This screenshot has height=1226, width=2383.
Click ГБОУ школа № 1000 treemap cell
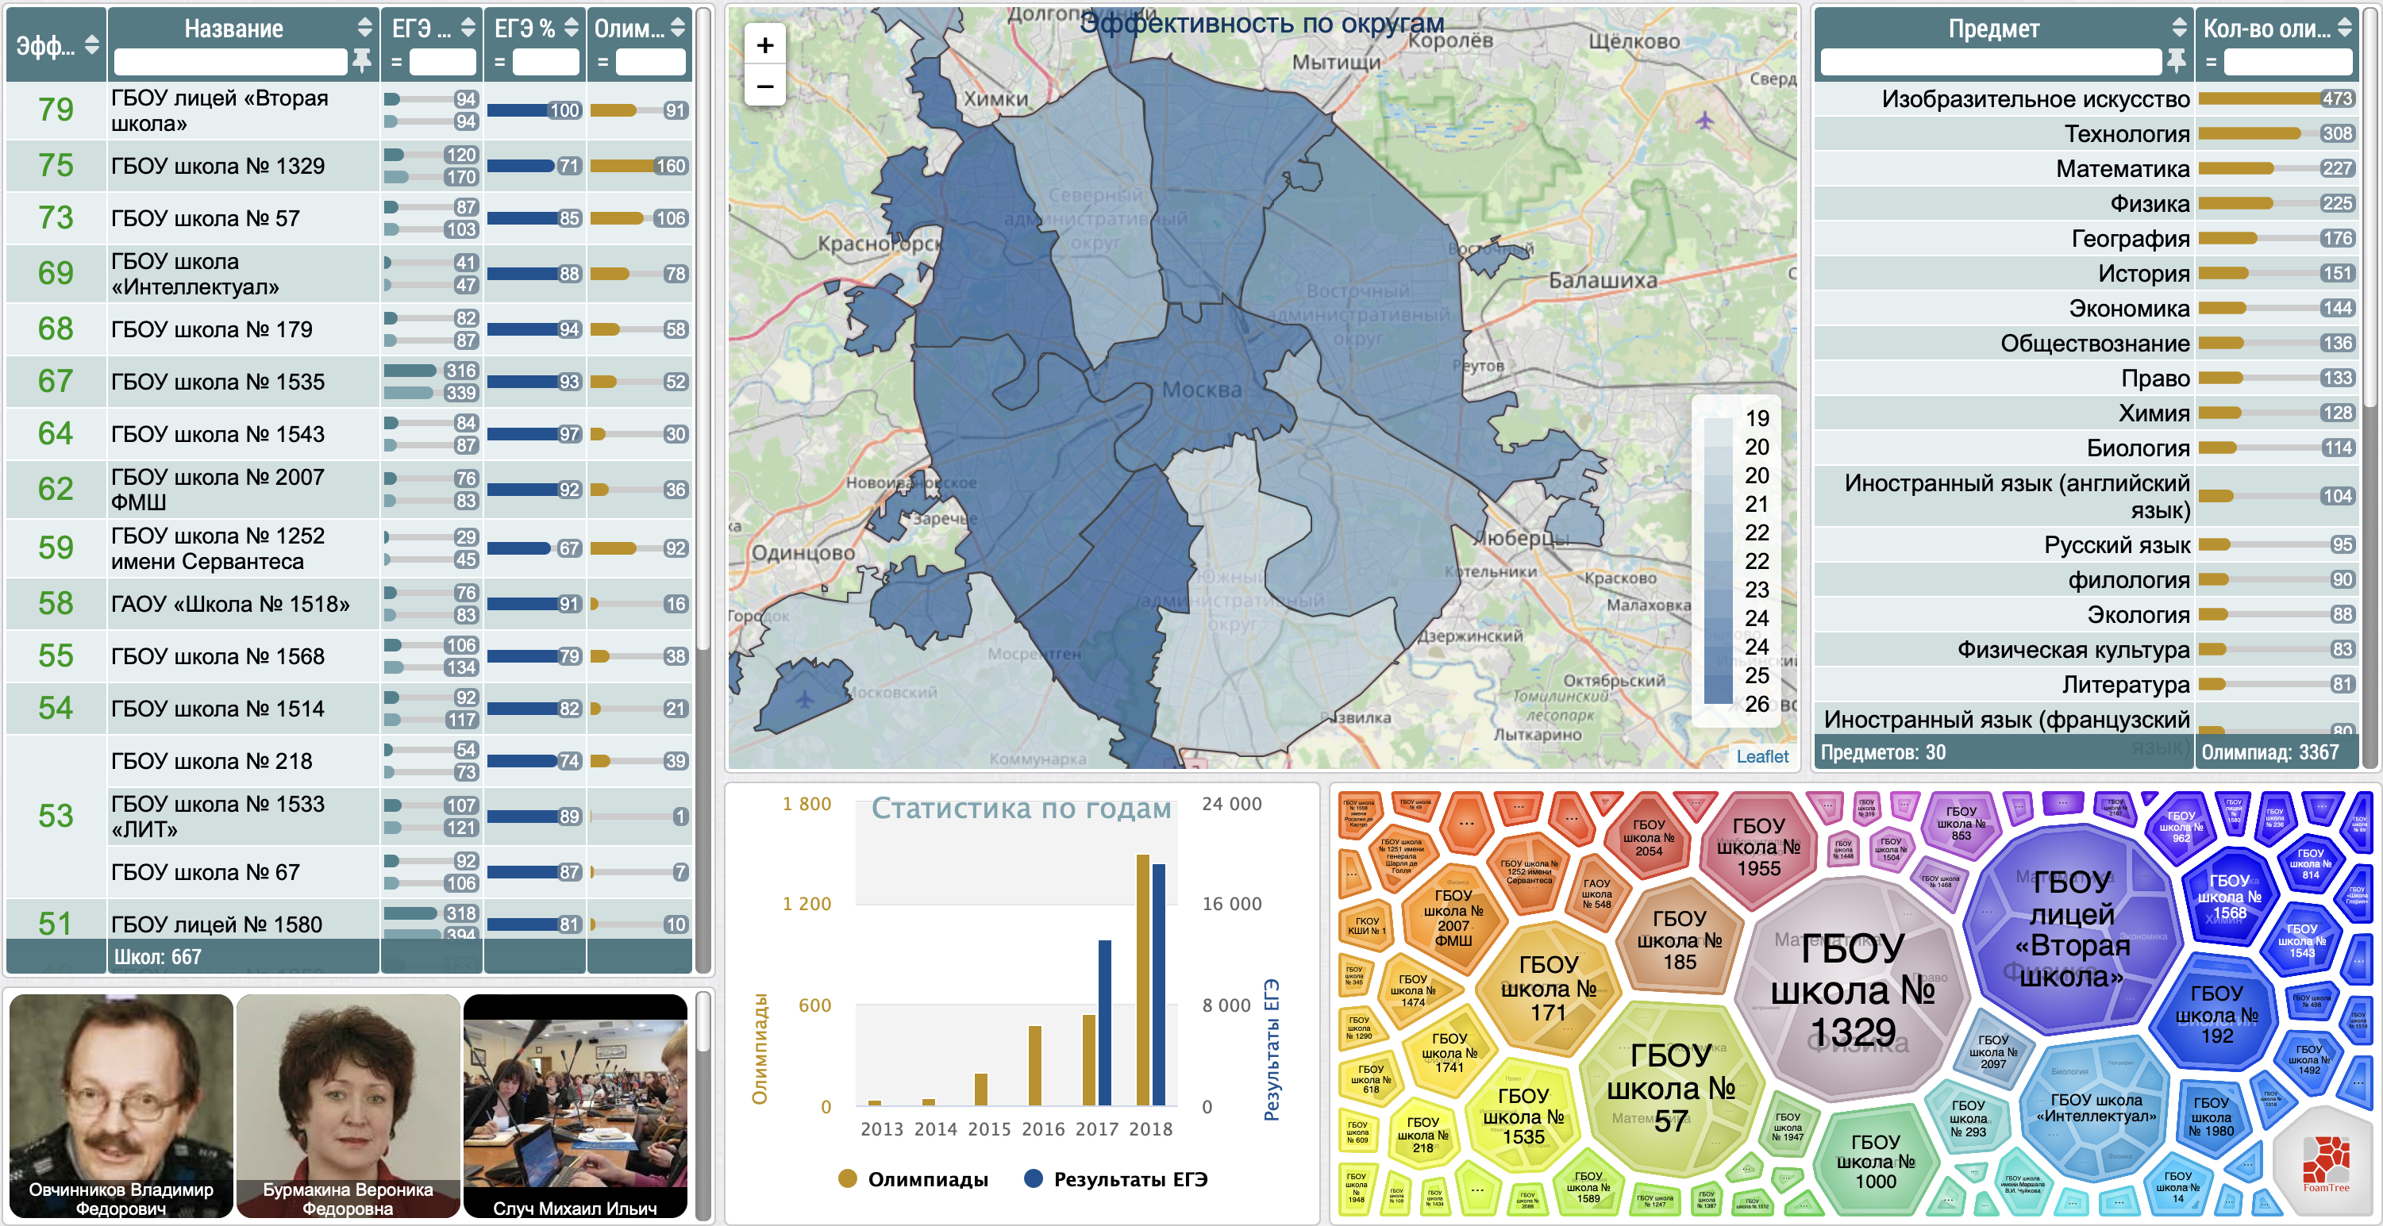(x=1875, y=1161)
